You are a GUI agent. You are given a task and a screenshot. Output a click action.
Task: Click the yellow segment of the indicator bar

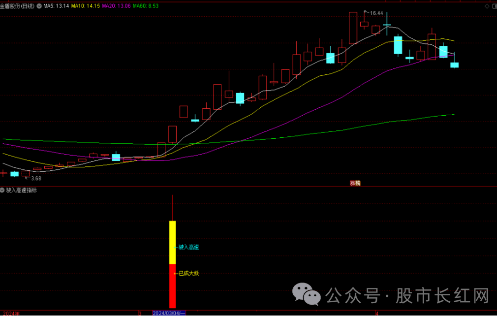[172, 243]
